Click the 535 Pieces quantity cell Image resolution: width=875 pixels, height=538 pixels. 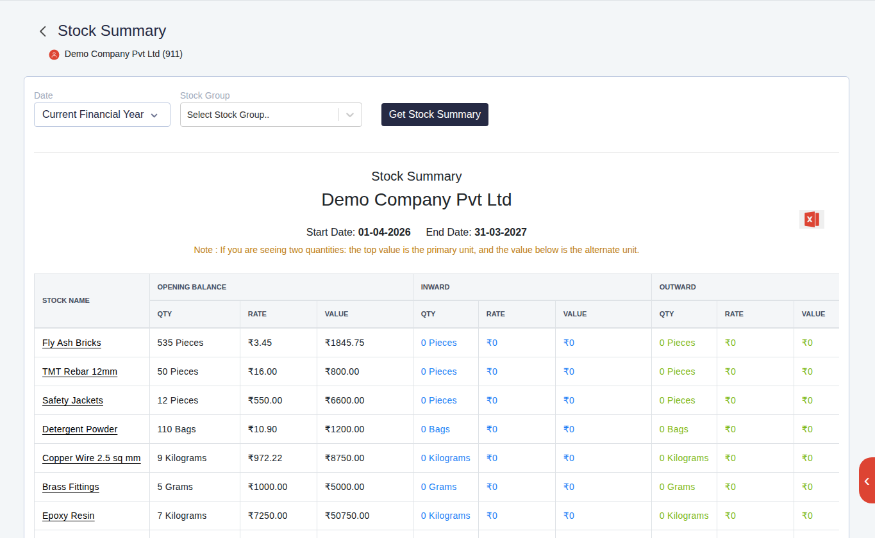195,343
